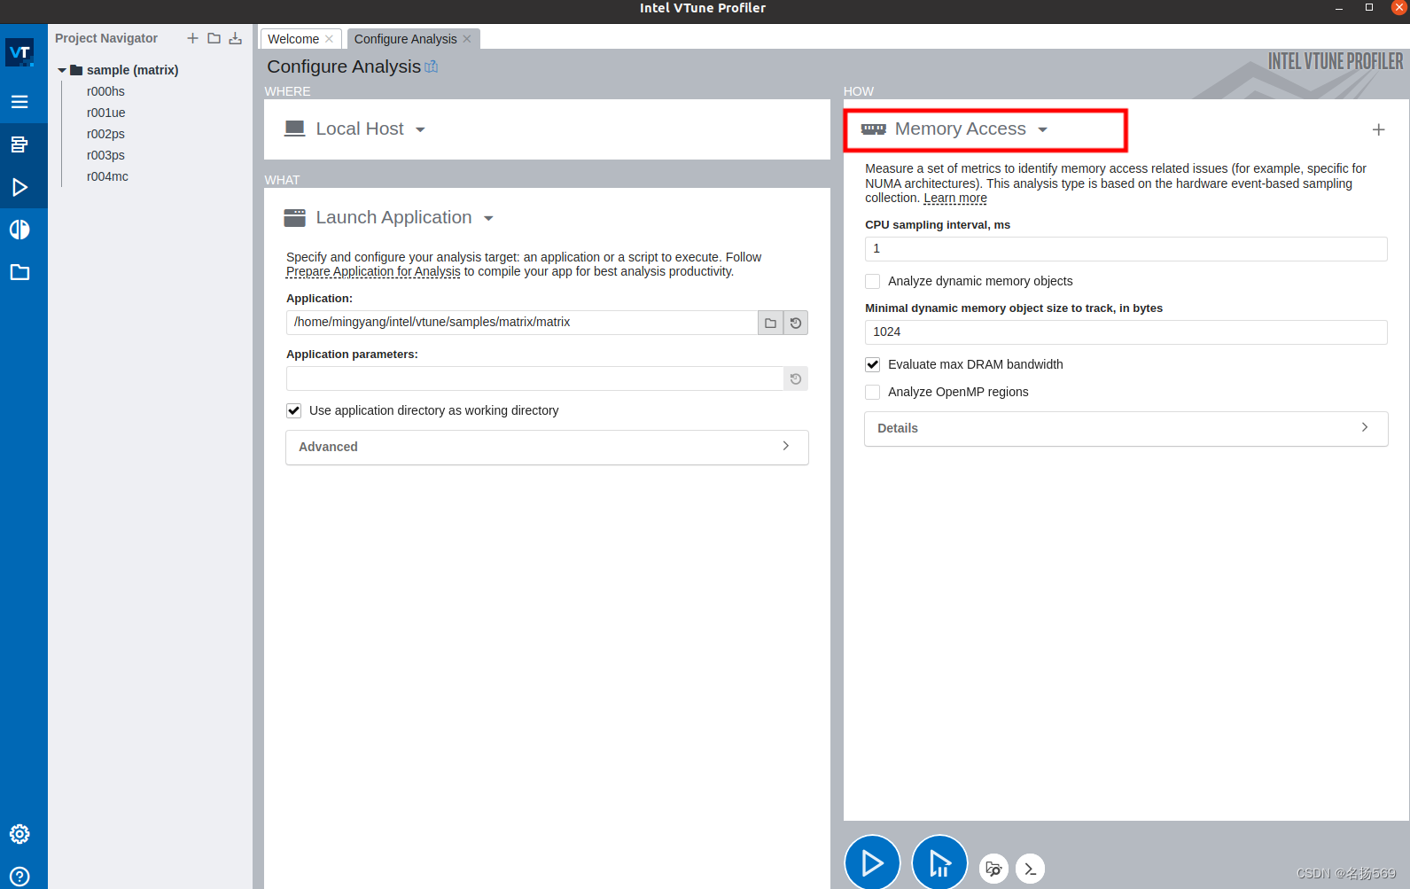Click the Memory Access chip icon
Screen dimensions: 1410x889
pyautogui.click(x=874, y=129)
